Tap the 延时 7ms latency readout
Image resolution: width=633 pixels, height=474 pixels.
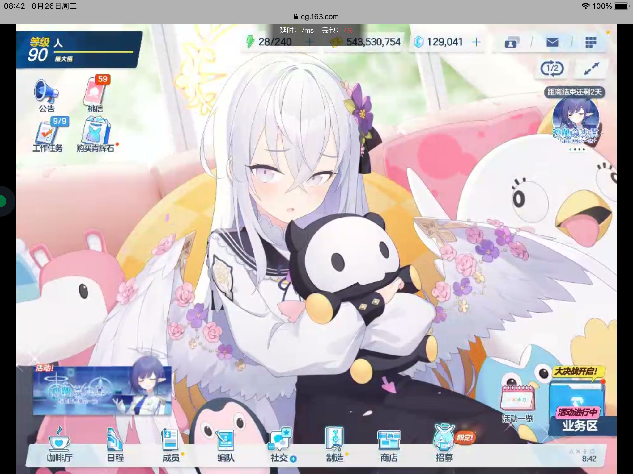(297, 30)
